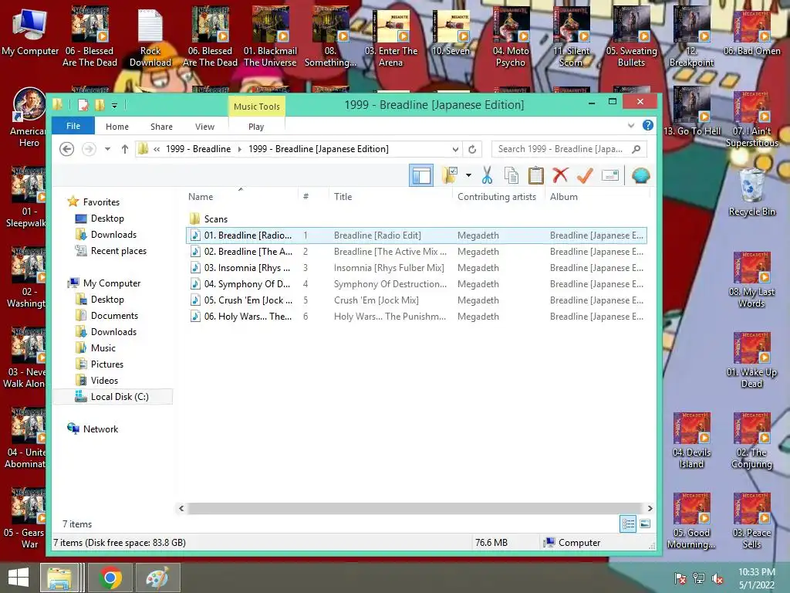Expand the ribbon with the chevron

click(x=631, y=126)
